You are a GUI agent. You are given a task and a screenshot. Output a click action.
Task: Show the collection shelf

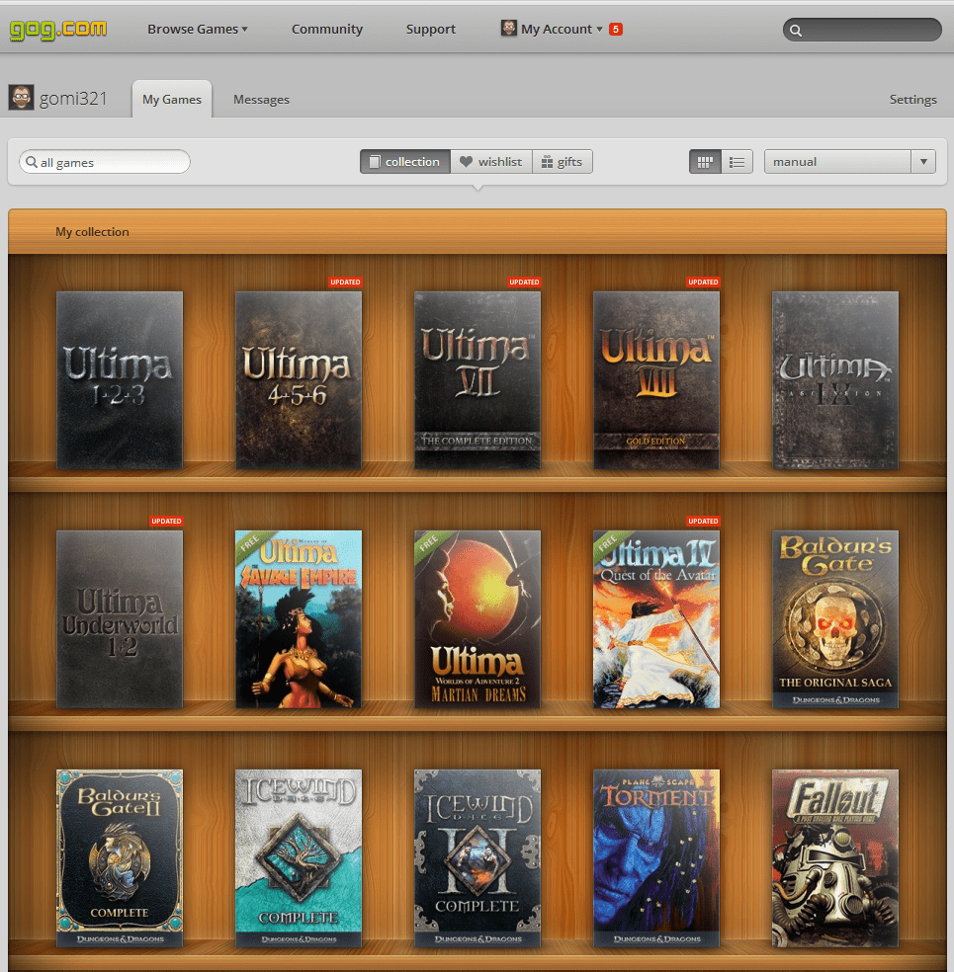[x=405, y=162]
